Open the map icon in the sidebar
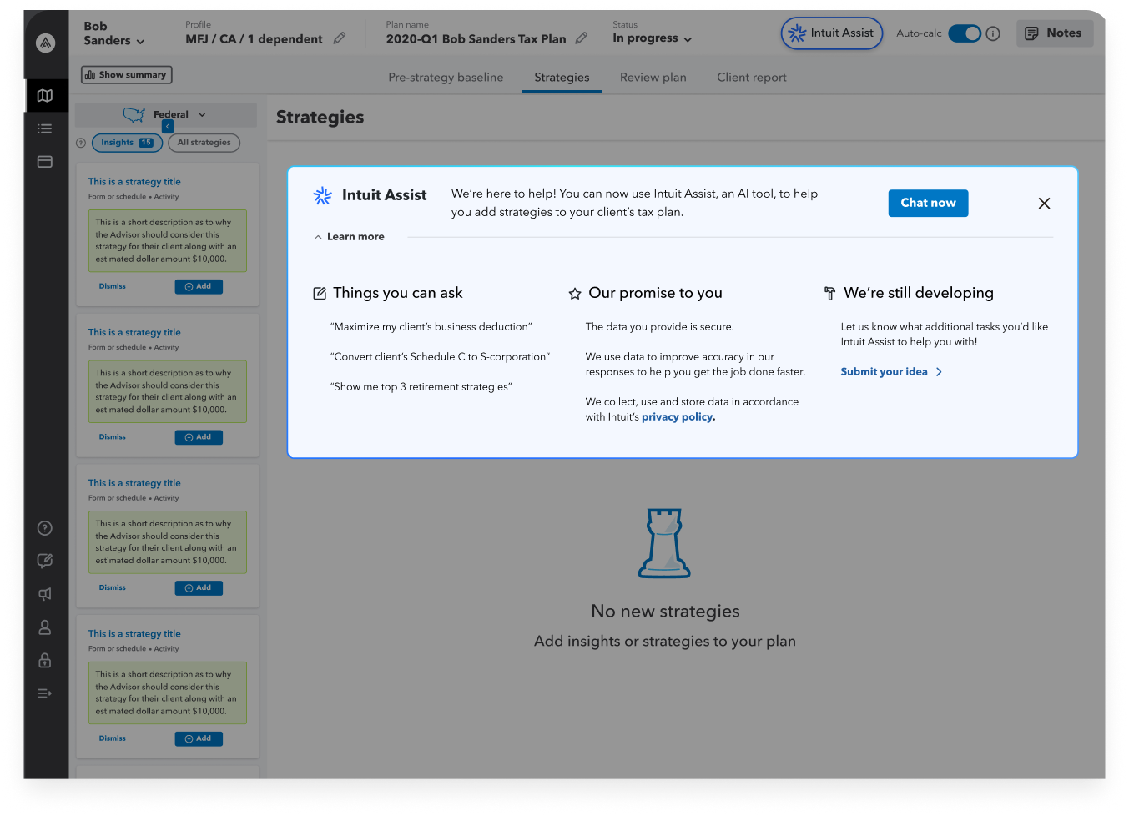Screen dimensions: 1129x816 point(45,96)
